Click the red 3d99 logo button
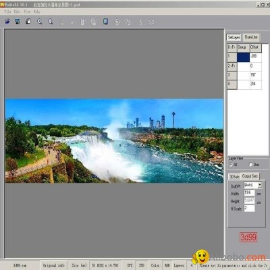Image resolution: width=270 pixels, height=270 pixels. point(248,237)
